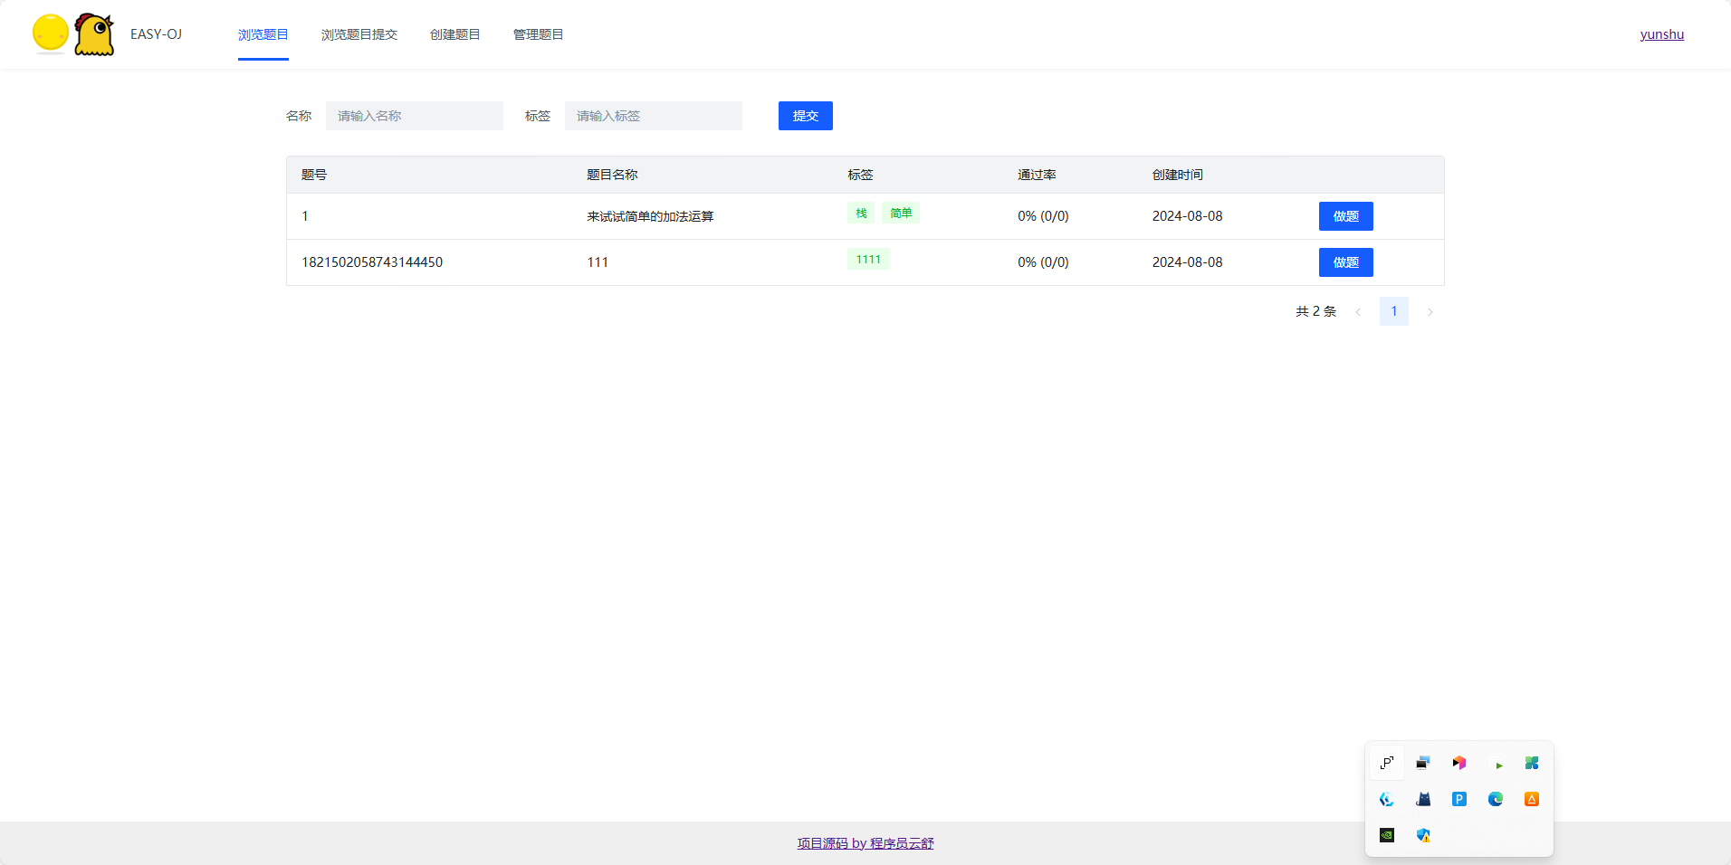Open Microsoft Edge from the tray popup

point(1496,800)
